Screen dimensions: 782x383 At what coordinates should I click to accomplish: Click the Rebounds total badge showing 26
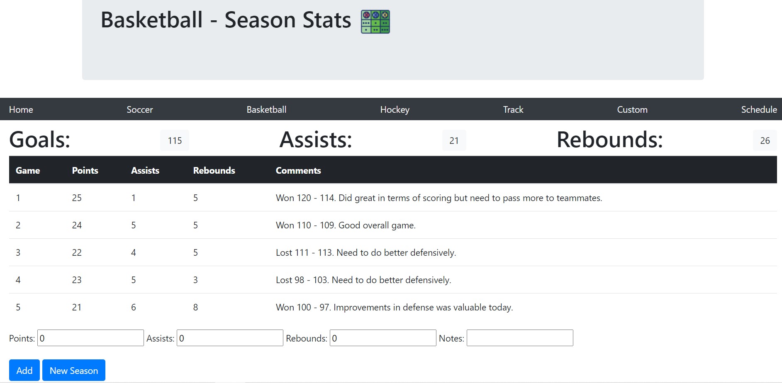[x=765, y=141]
